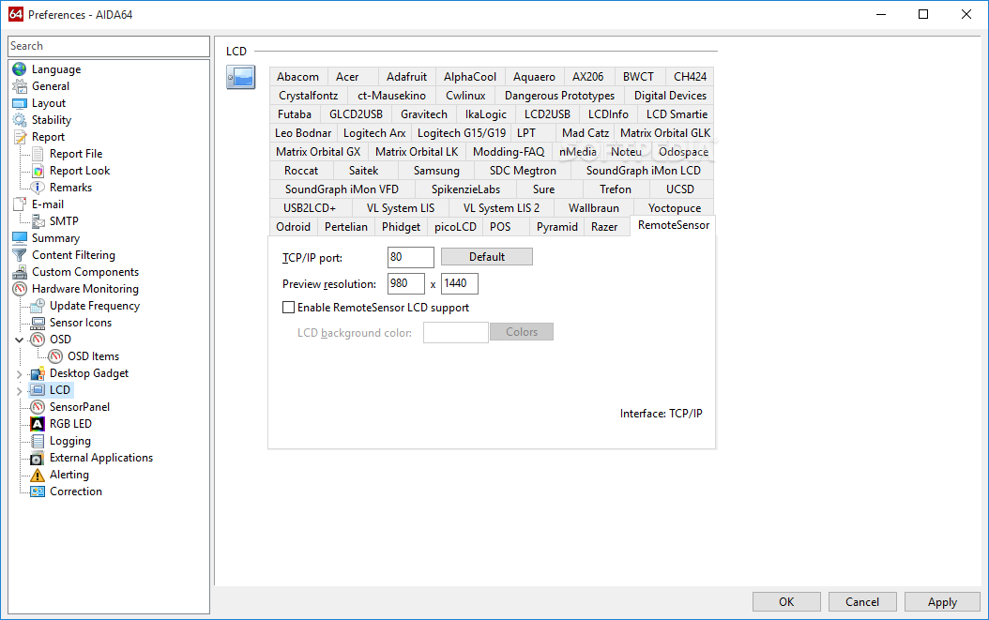Screen dimensions: 989x620
Task: Open the Aquaero tab
Action: (534, 76)
